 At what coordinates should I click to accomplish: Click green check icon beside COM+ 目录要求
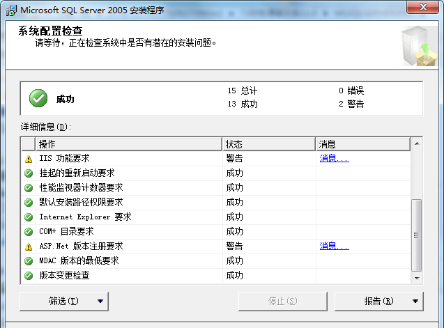click(x=29, y=232)
